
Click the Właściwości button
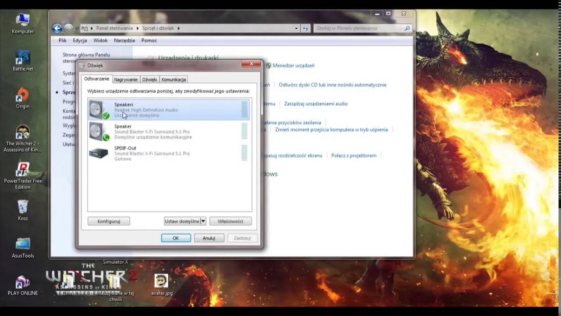pos(230,221)
